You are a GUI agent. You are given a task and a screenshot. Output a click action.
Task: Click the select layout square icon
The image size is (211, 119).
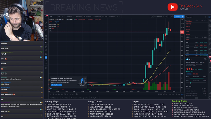pyautogui.click(x=152, y=16)
